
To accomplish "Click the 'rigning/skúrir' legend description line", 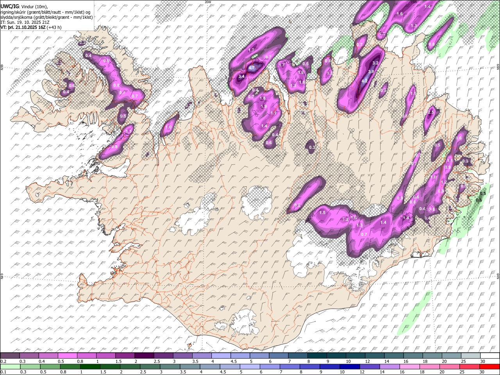I will (45, 12).
